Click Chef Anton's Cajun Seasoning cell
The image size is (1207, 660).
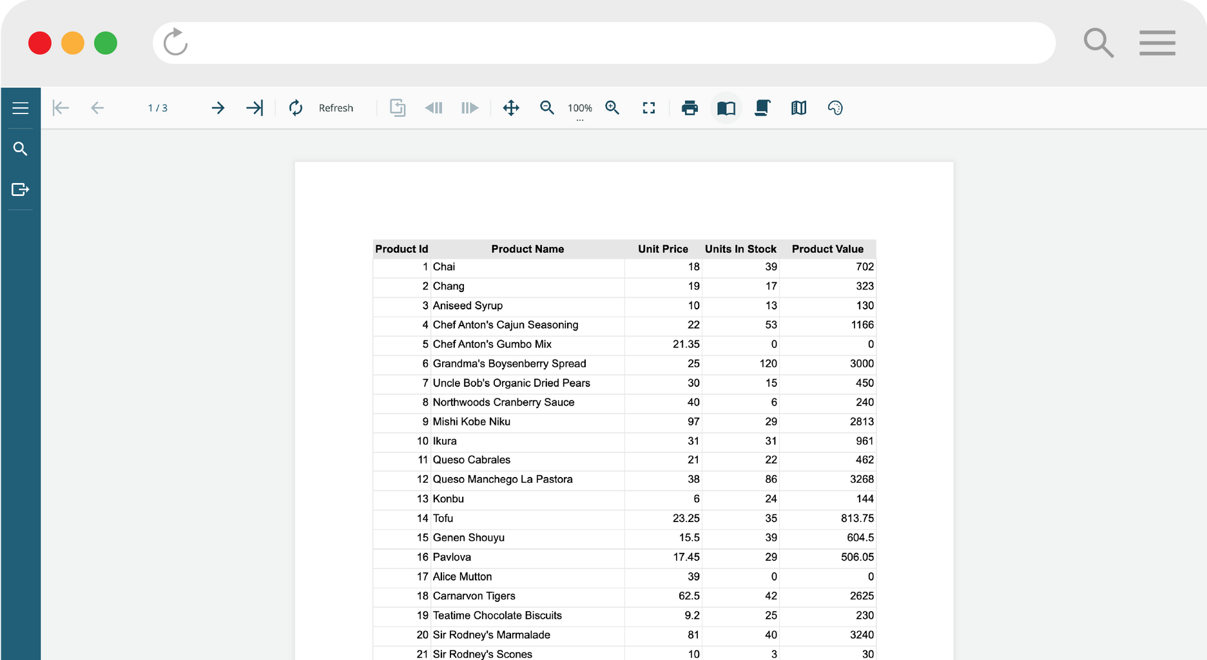tap(528, 325)
